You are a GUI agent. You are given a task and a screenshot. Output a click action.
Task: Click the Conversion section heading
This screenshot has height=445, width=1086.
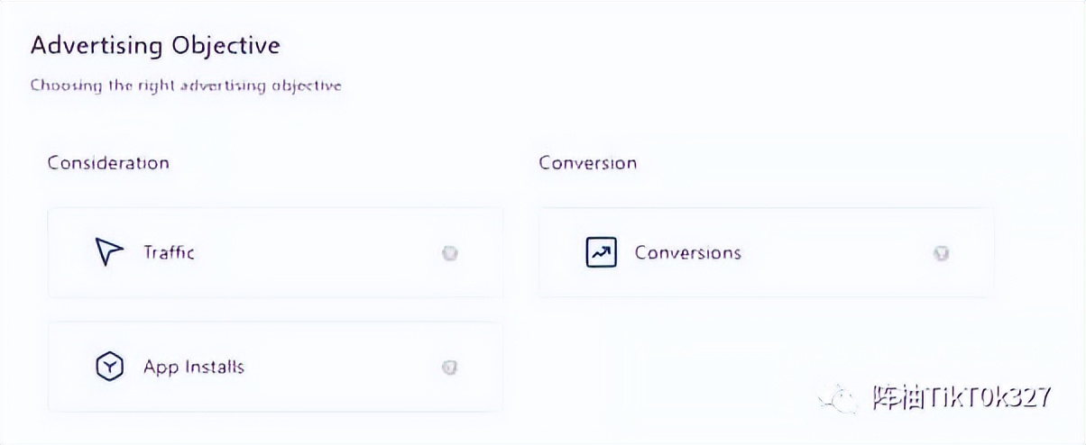[x=587, y=163]
